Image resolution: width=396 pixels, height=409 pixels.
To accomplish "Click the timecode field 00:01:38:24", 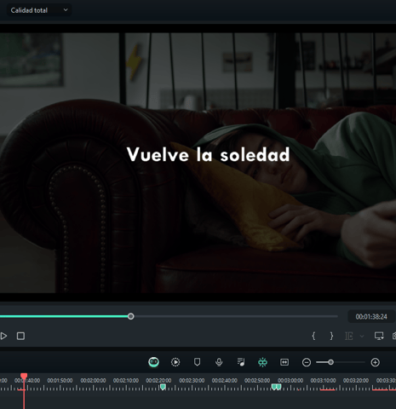I will tap(371, 317).
